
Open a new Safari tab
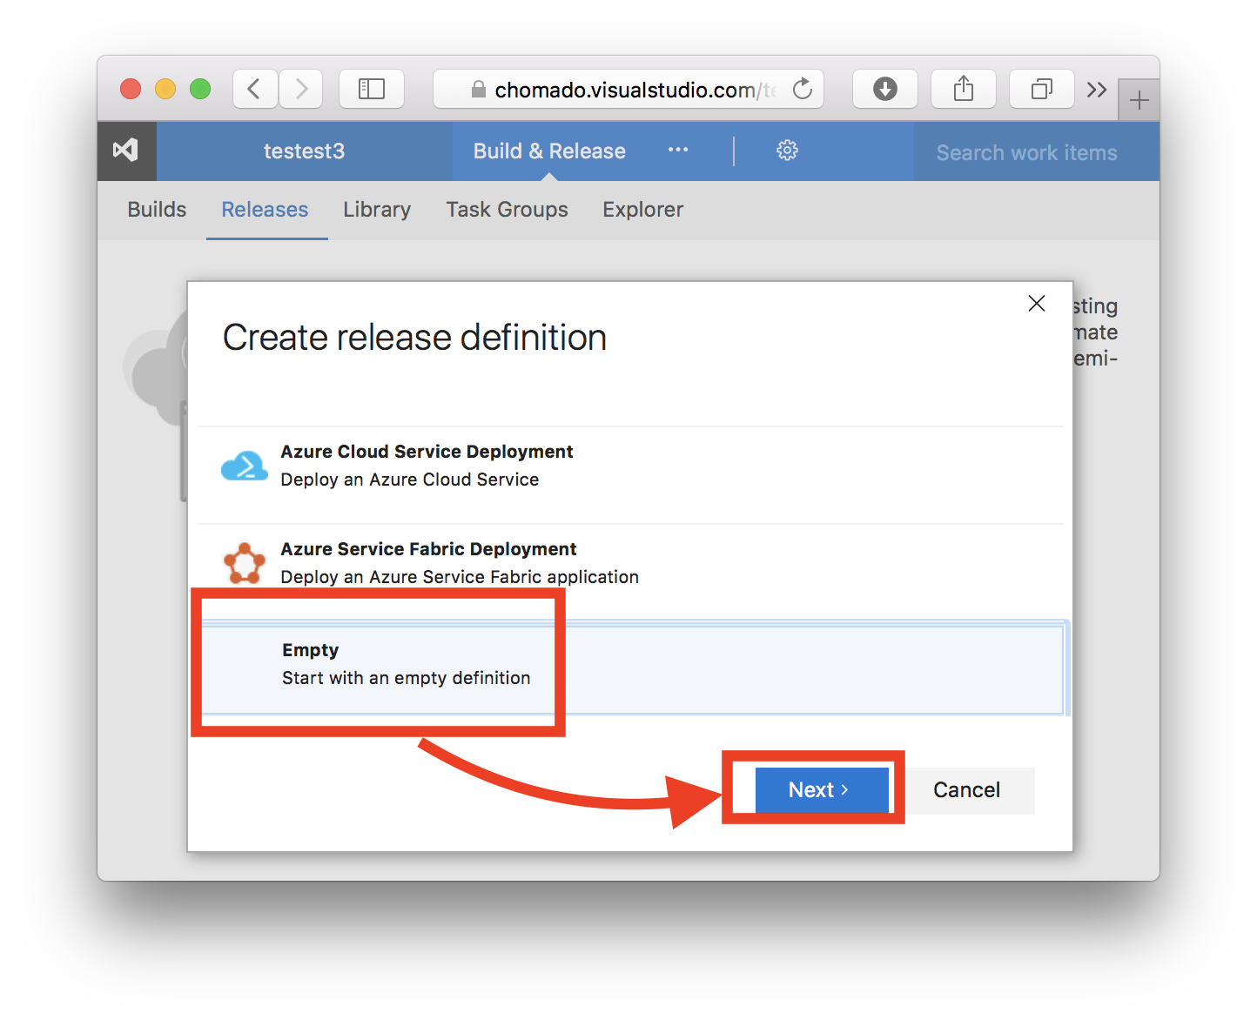(1139, 101)
